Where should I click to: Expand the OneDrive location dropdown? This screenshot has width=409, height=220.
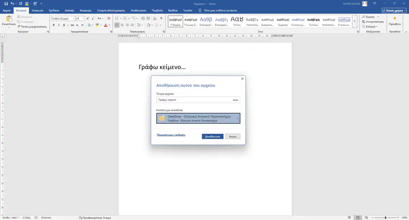click(198, 118)
